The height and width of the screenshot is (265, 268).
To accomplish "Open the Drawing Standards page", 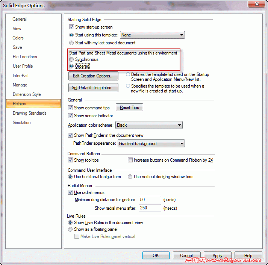I will click(30, 113).
